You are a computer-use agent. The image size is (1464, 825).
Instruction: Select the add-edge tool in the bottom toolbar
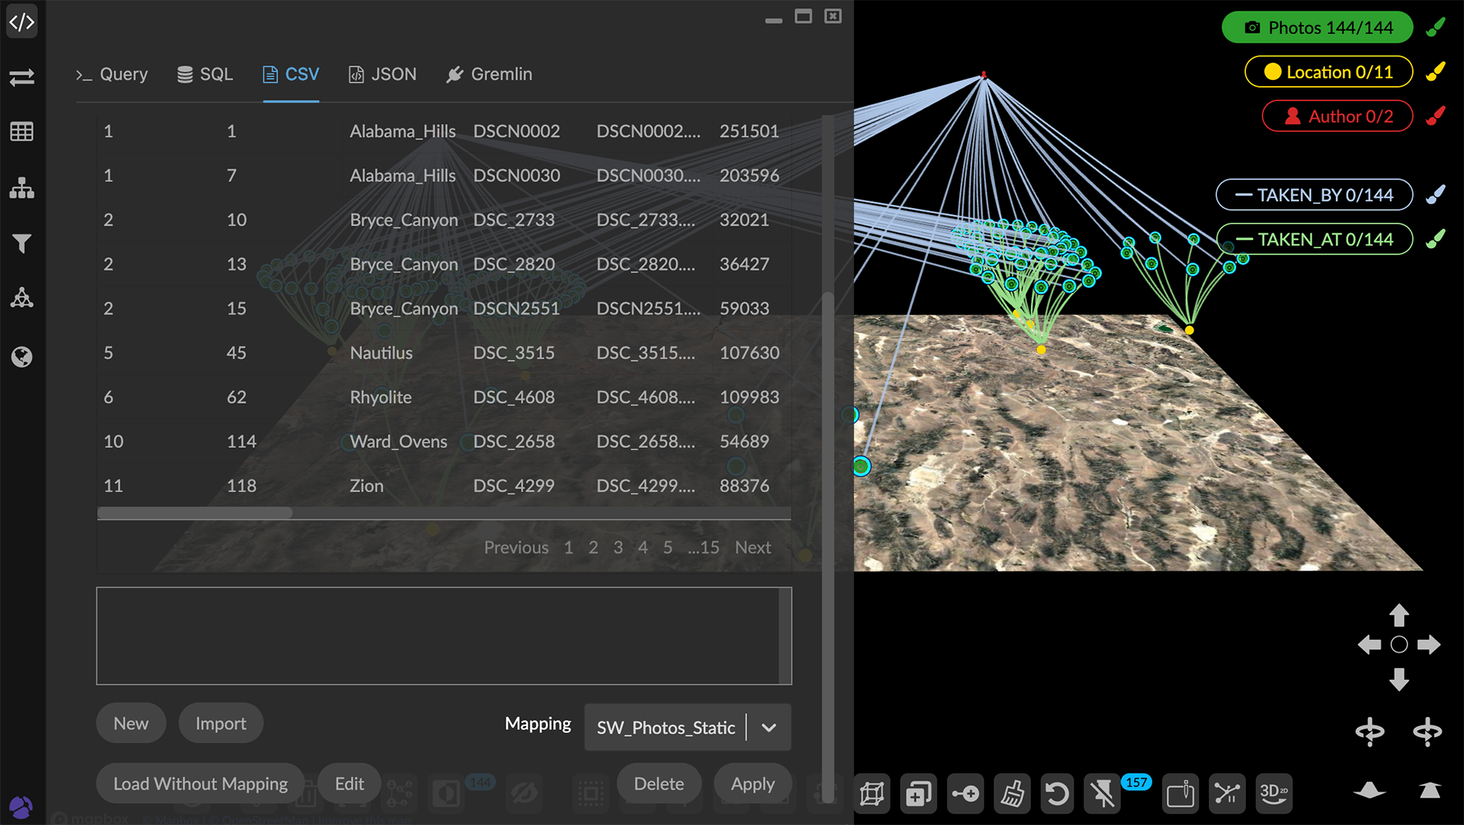(965, 794)
